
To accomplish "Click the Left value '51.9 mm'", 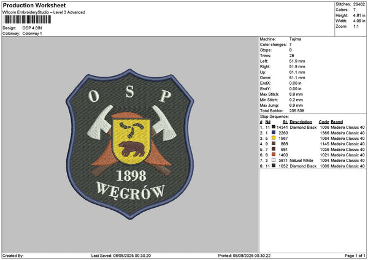I will click(297, 61).
